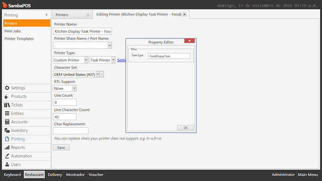This screenshot has width=322, height=181.
Task: Click the Administrator user label
Action: tap(283, 174)
